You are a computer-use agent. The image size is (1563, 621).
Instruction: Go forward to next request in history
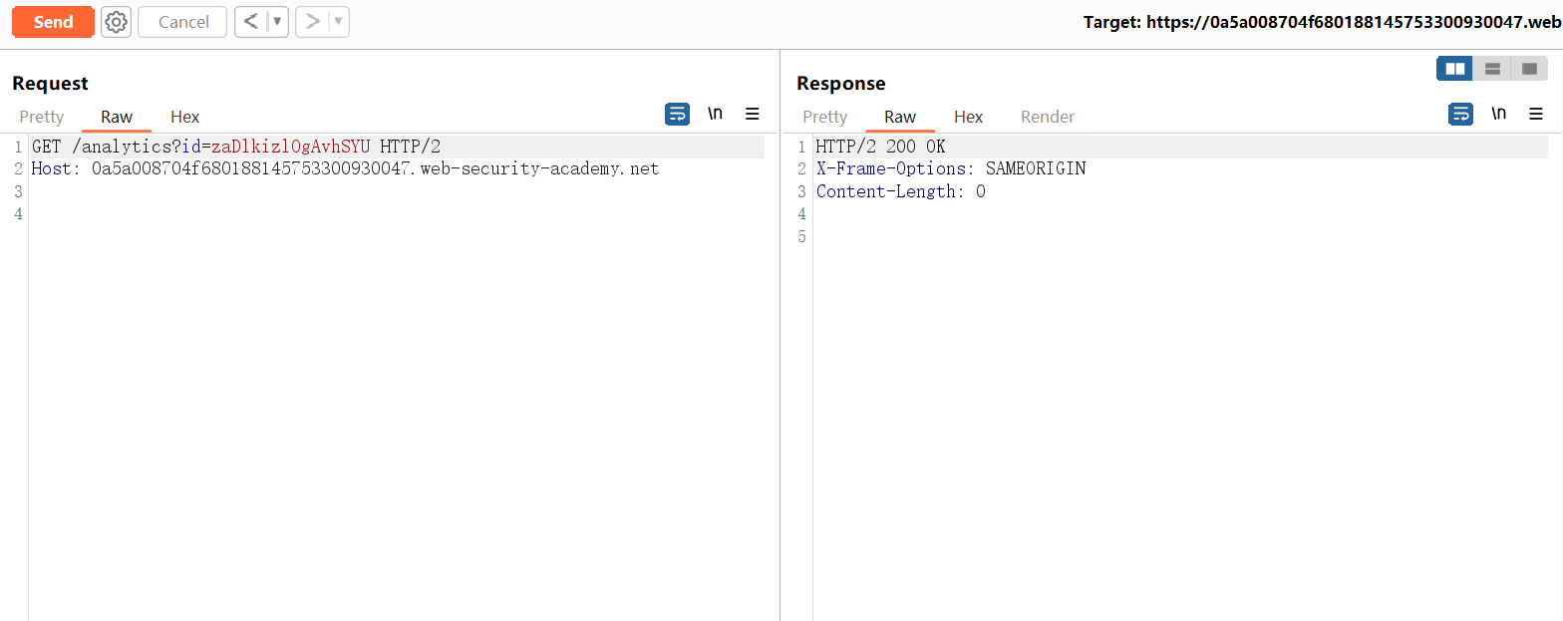(312, 22)
